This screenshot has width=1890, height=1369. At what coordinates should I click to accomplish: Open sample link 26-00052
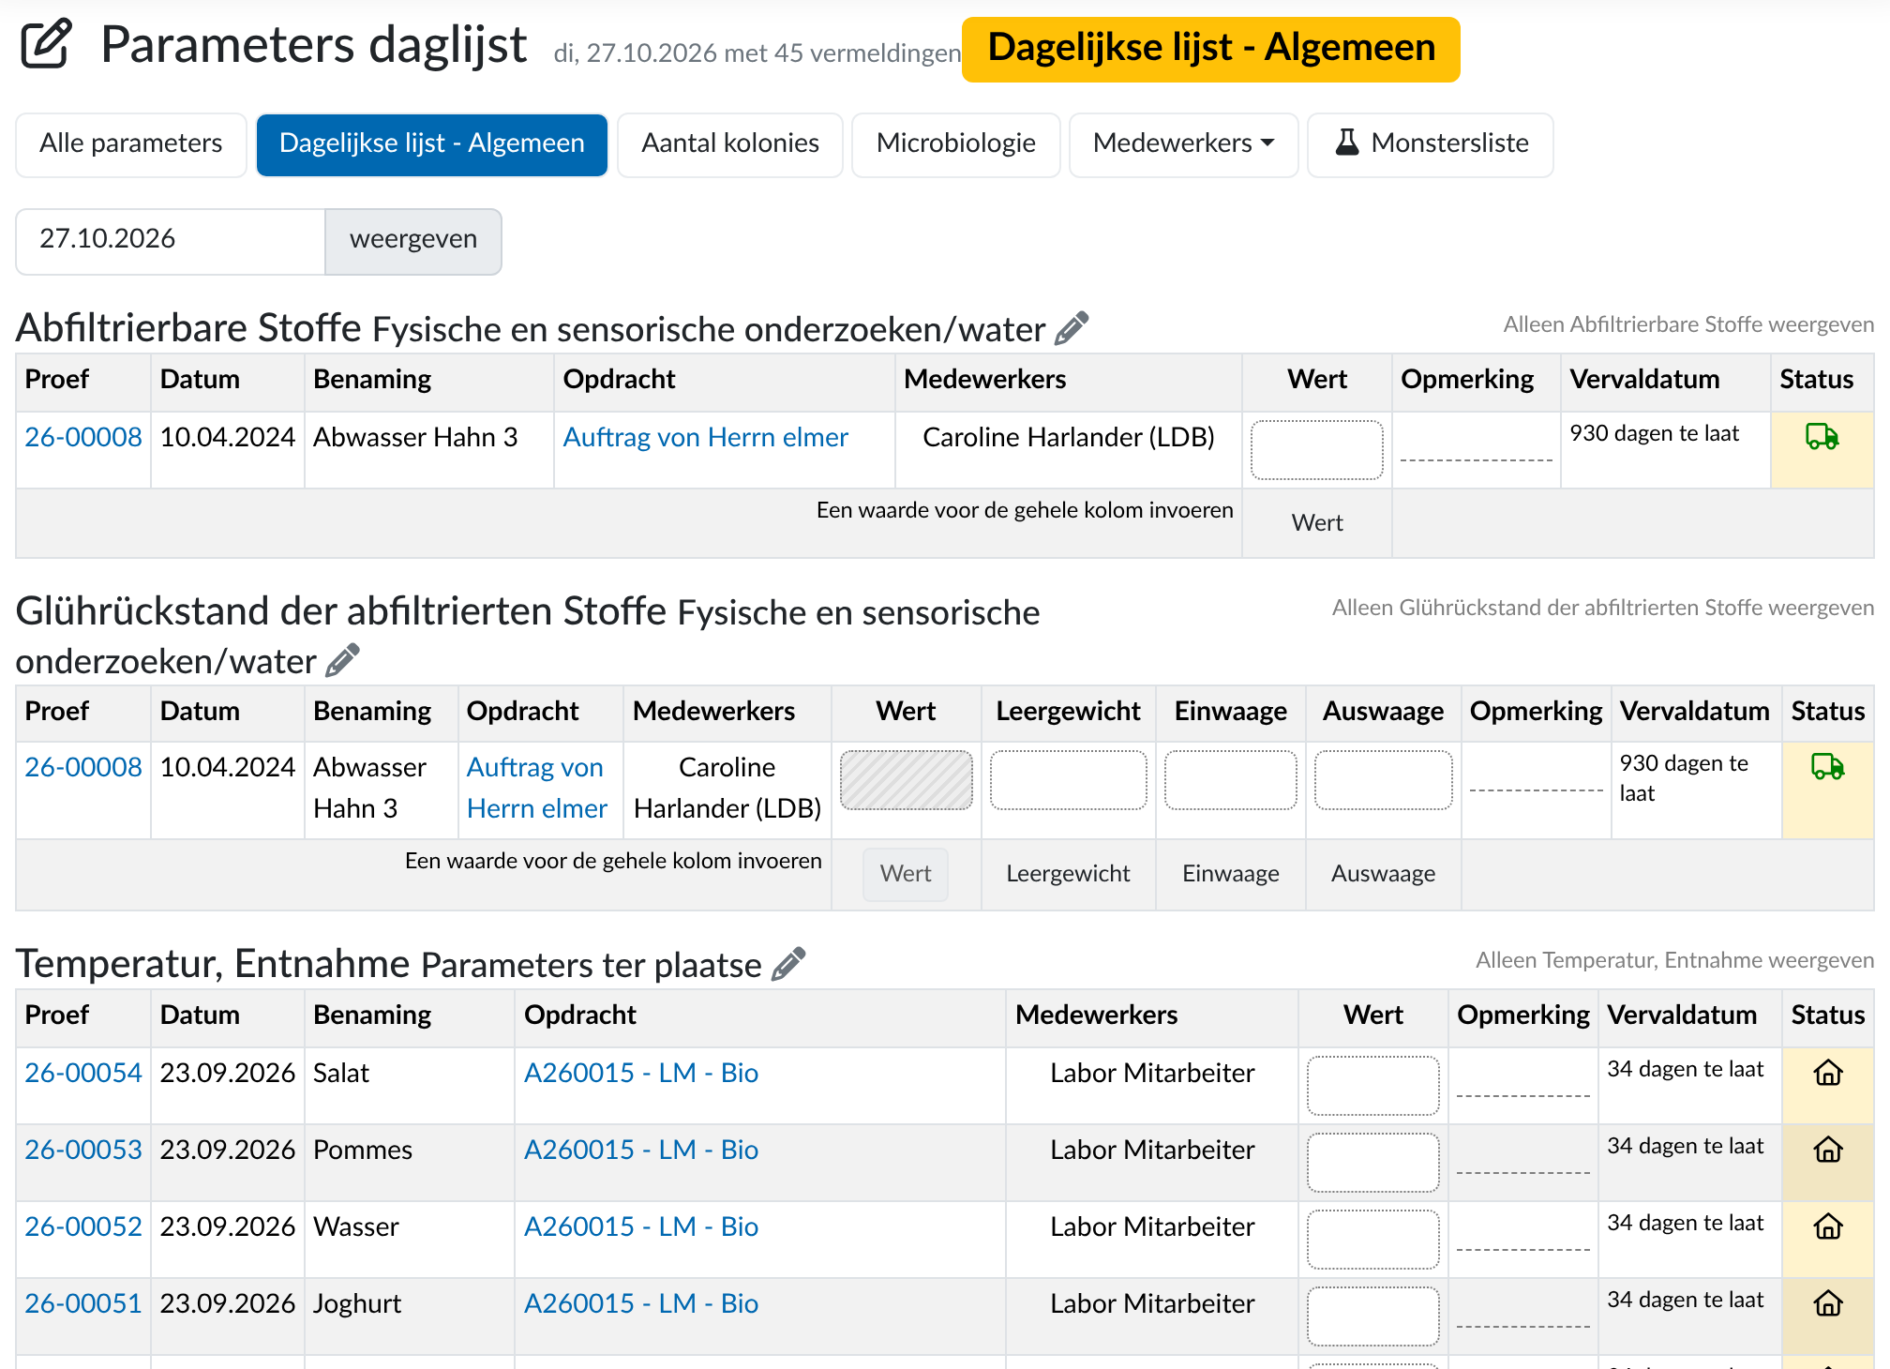point(83,1226)
